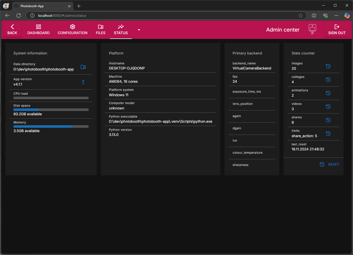
Task: Select the STATUS tab
Action: [121, 30]
